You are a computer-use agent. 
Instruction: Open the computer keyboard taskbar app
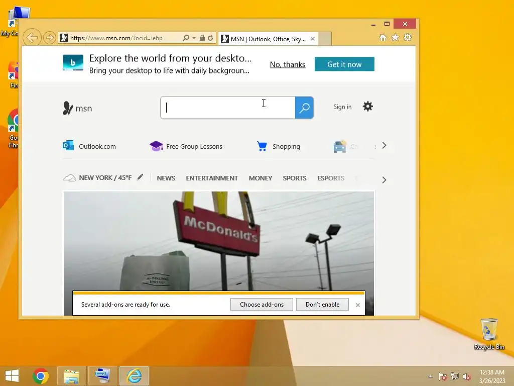click(102, 376)
